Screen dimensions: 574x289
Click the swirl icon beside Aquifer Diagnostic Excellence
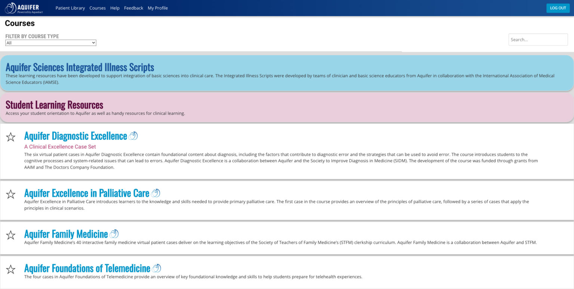(133, 136)
